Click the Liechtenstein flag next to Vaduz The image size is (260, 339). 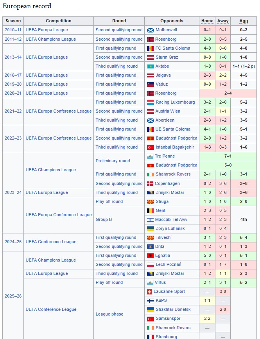coord(151,84)
